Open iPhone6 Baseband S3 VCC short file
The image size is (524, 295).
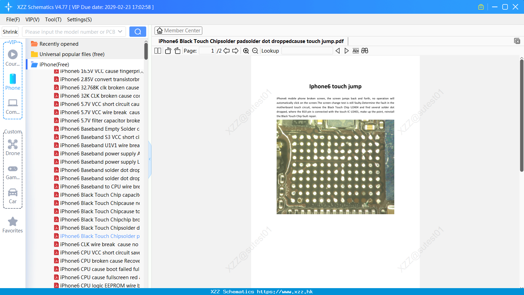[x=97, y=137]
